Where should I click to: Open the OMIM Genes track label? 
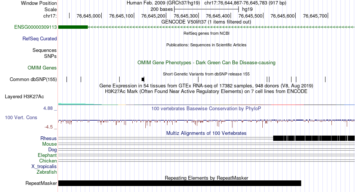(42, 68)
